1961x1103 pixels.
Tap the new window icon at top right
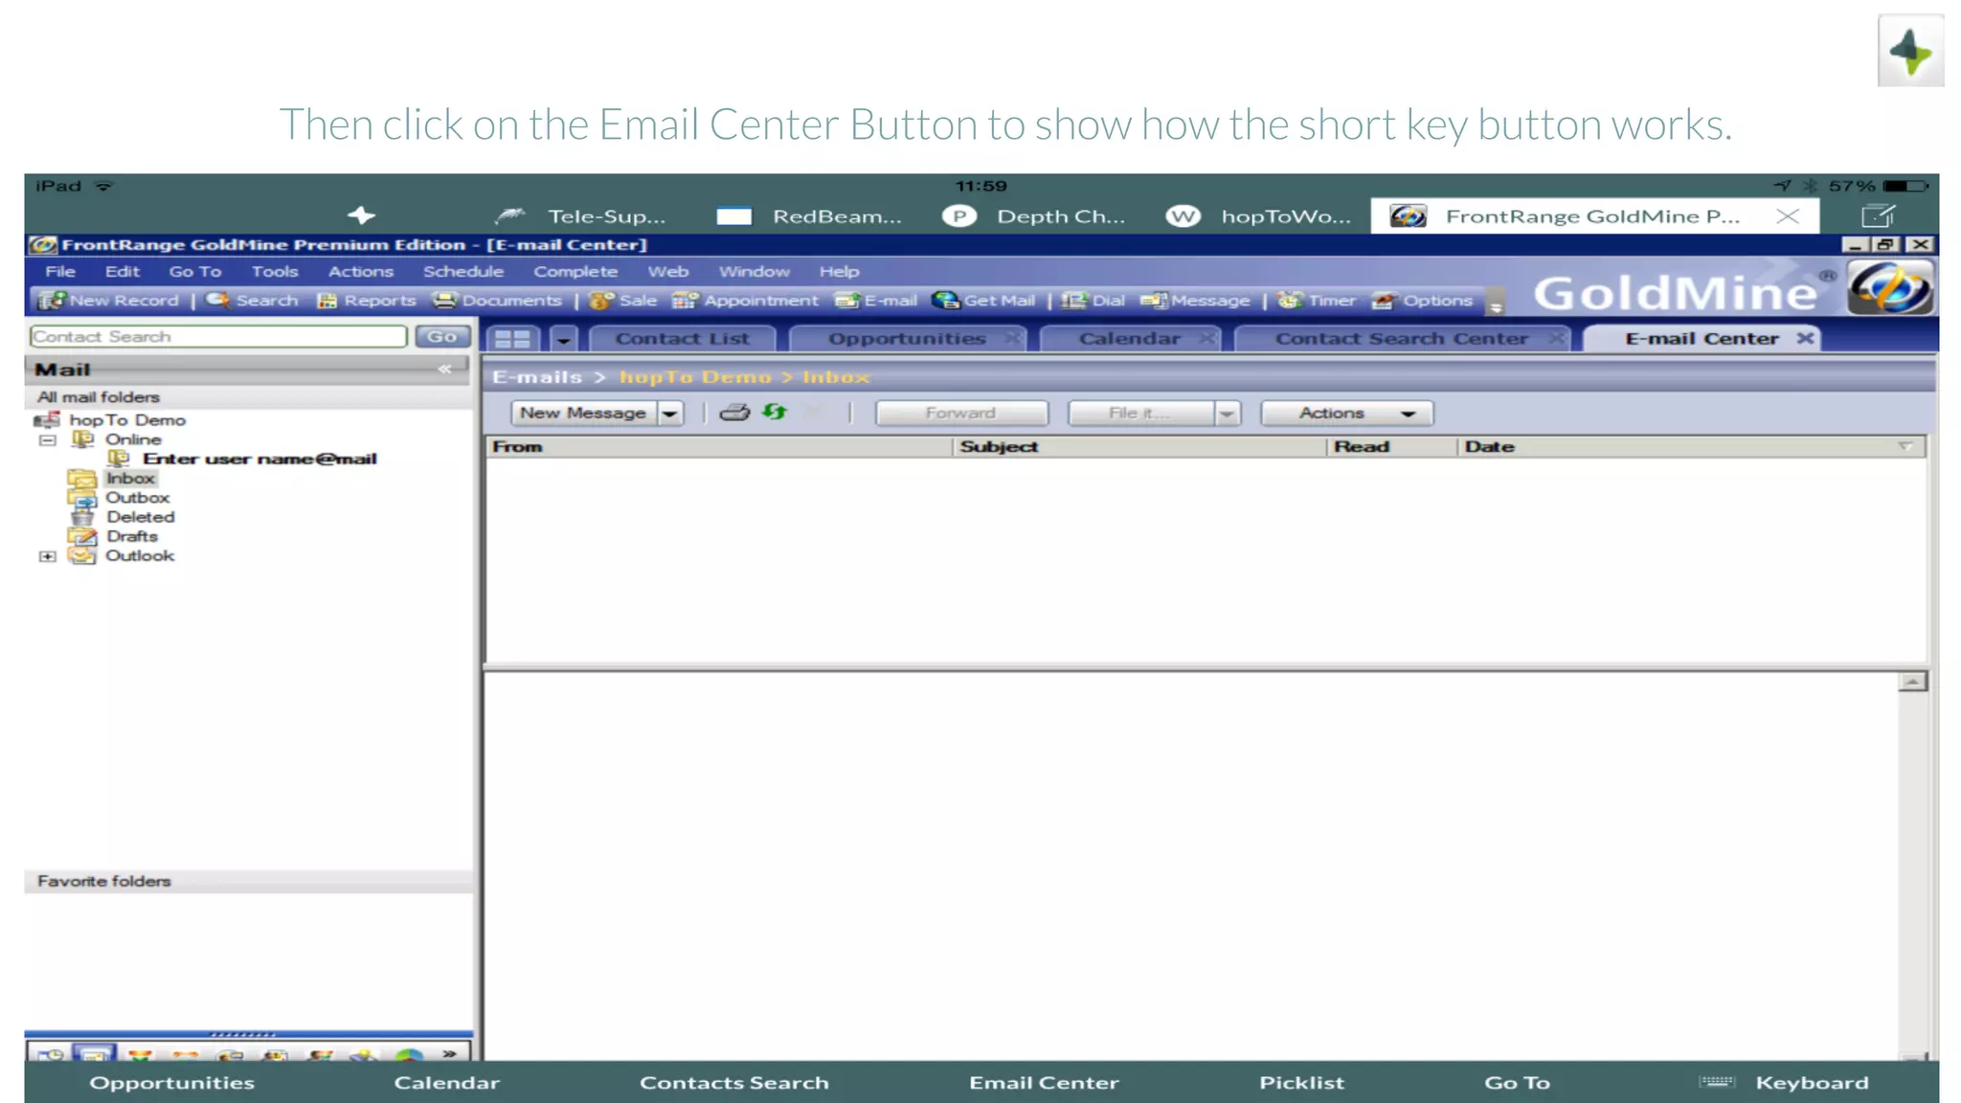point(1879,215)
